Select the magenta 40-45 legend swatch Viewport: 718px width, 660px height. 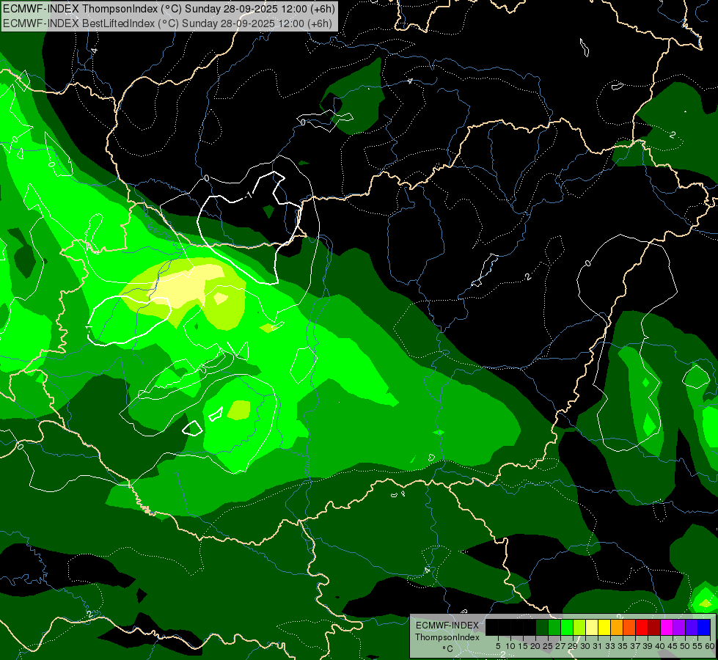pos(667,627)
